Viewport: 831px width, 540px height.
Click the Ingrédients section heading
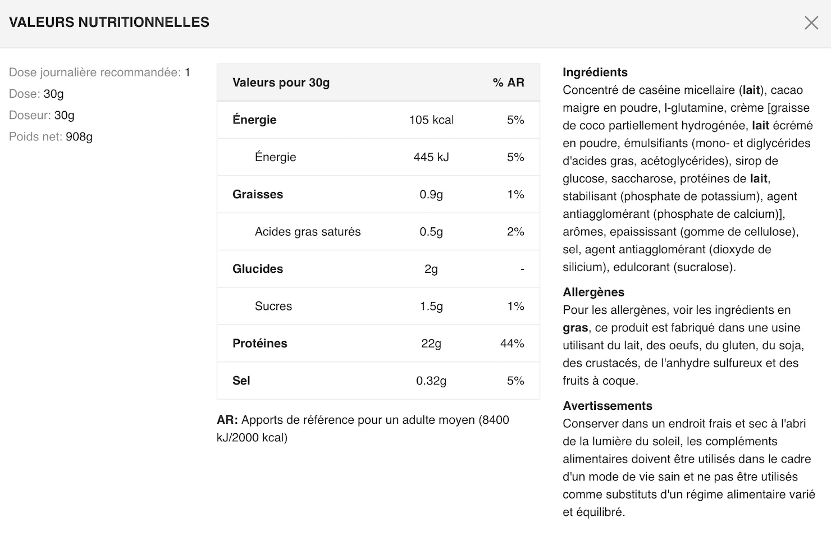(595, 72)
